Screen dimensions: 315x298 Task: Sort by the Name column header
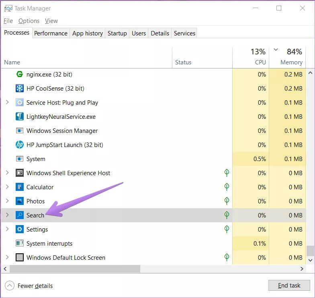coord(12,62)
